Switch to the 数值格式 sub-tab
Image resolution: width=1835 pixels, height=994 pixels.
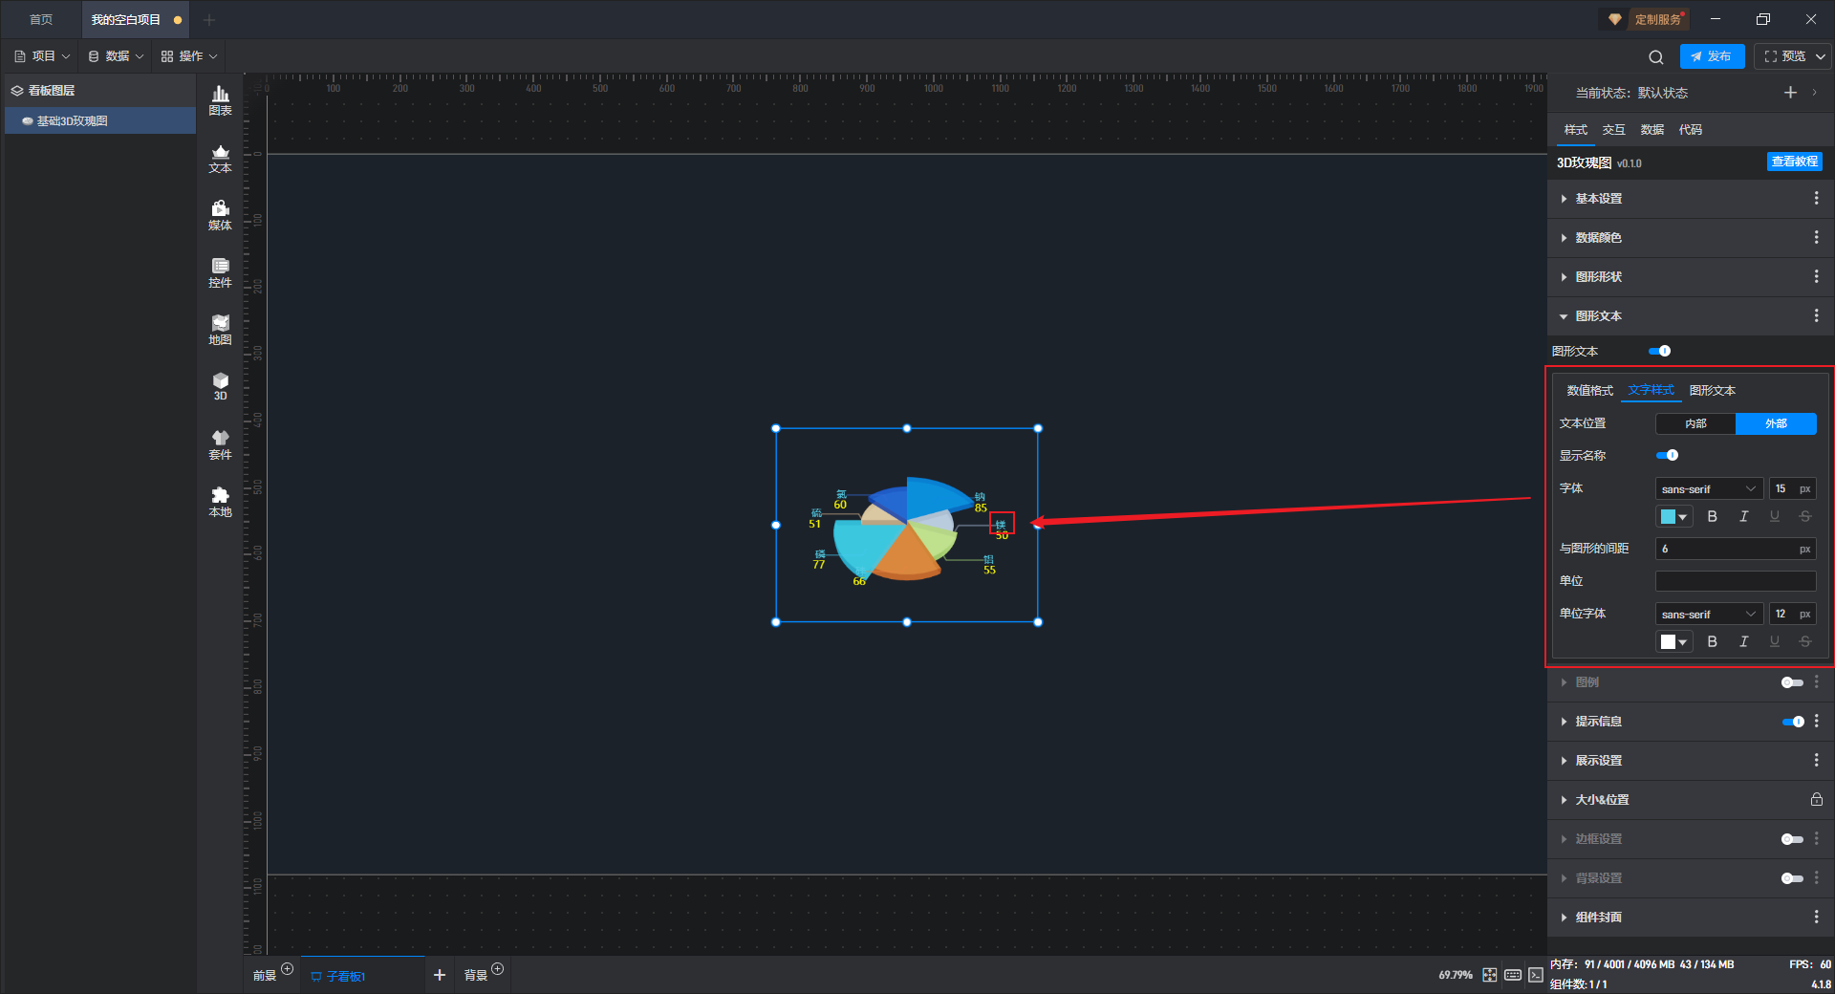tap(1589, 390)
